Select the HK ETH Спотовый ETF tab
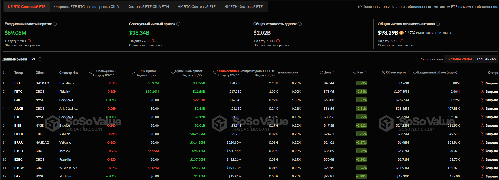 (243, 6)
